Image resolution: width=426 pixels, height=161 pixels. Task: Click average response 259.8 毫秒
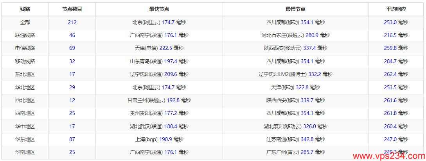[396, 48]
